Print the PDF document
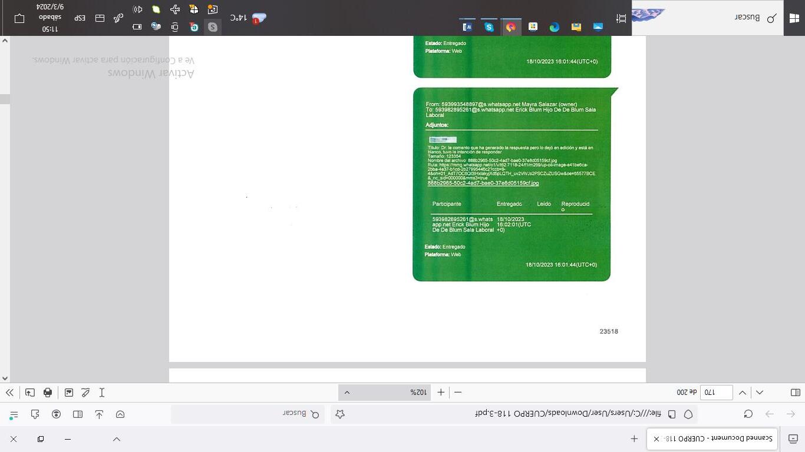The height and width of the screenshot is (452, 805). click(x=48, y=393)
